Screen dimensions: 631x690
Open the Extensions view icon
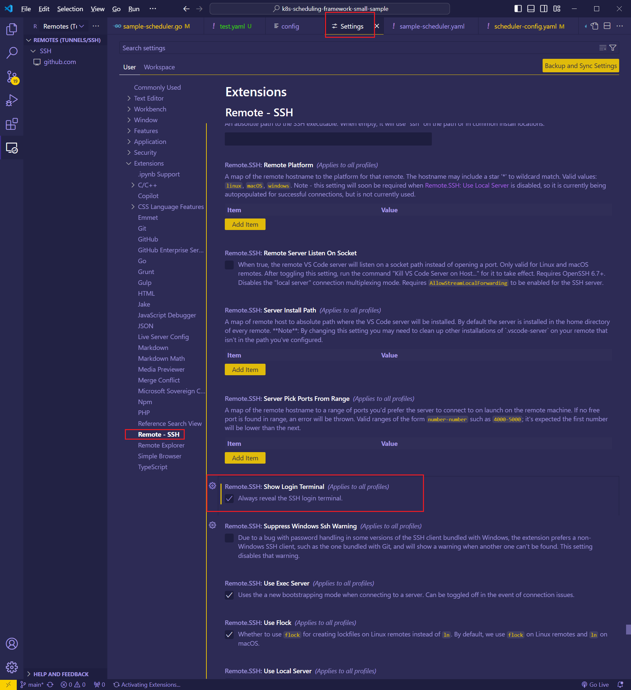(x=12, y=124)
